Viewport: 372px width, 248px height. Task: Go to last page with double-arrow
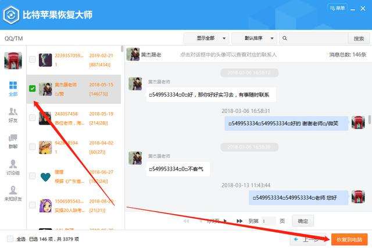[x=239, y=221]
